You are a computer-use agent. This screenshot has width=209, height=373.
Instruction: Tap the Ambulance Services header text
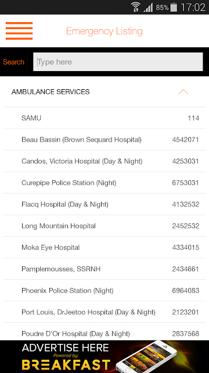click(51, 92)
